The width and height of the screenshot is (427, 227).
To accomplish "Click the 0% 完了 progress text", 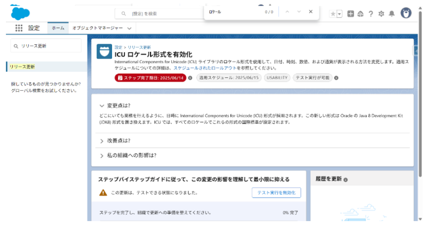I will tap(290, 213).
